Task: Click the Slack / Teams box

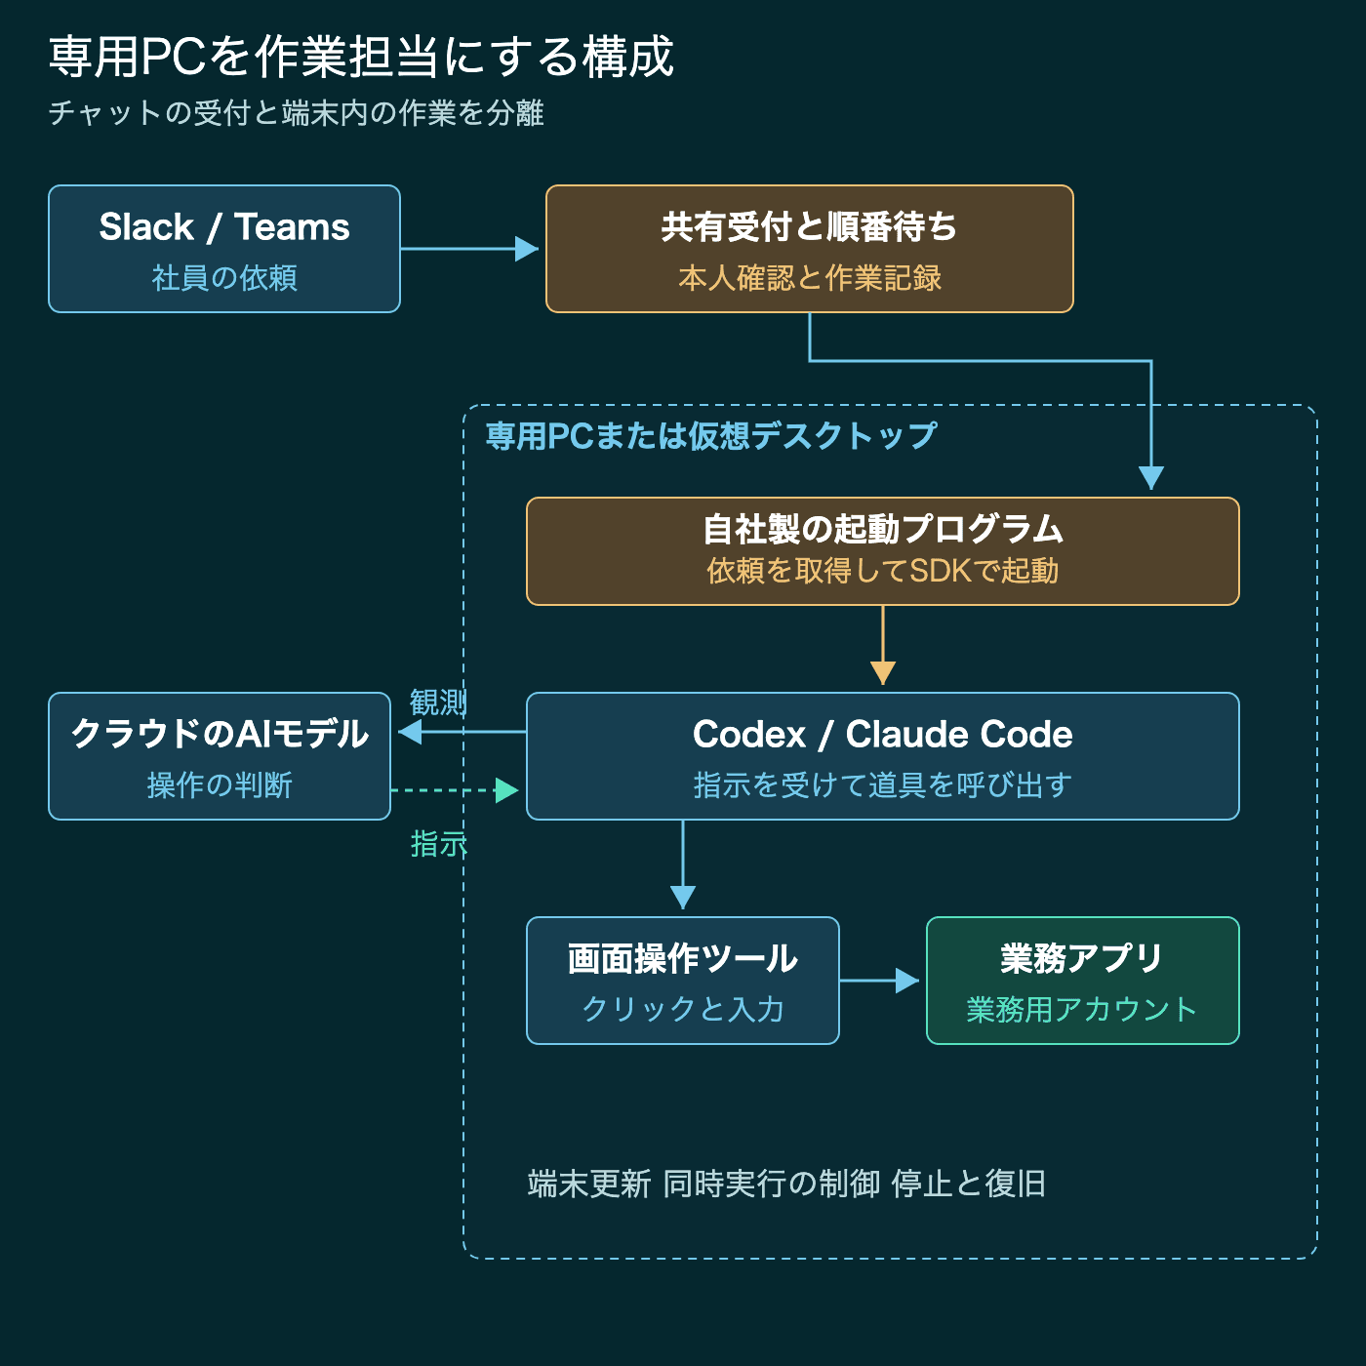Action: [x=224, y=249]
